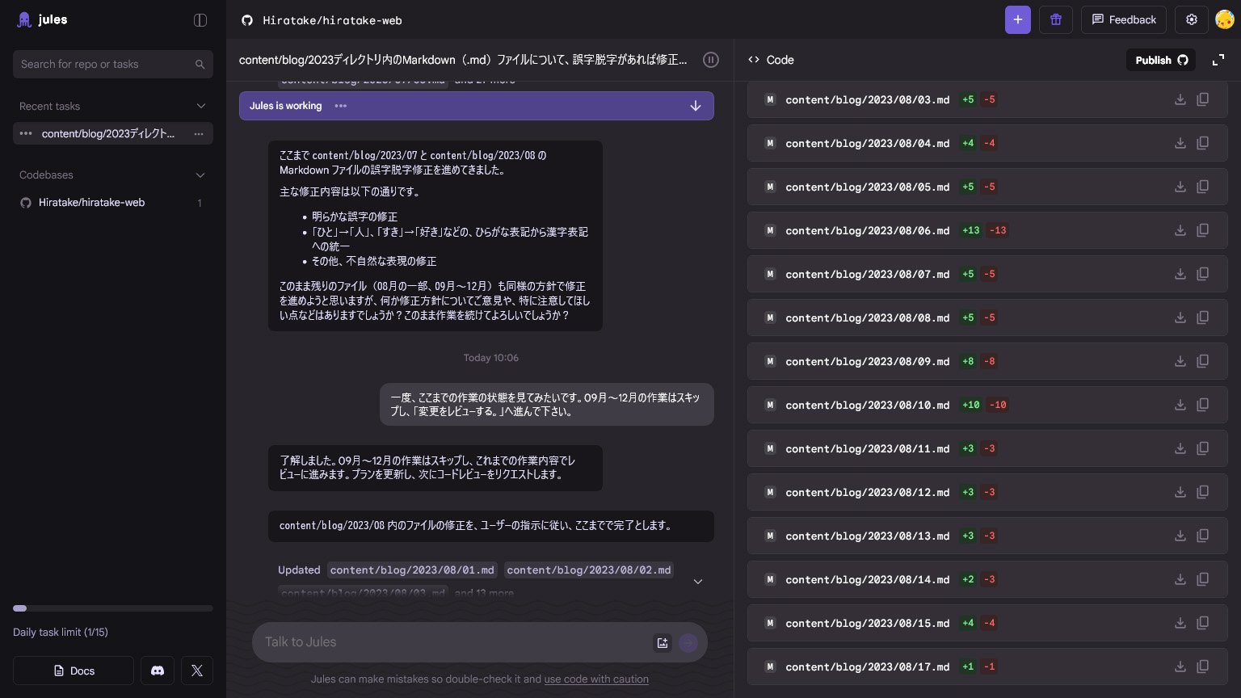Expand the Updated files list
Image resolution: width=1241 pixels, height=698 pixels.
(698, 582)
